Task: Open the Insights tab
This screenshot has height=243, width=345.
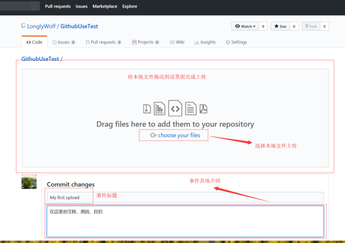Action: click(x=205, y=42)
